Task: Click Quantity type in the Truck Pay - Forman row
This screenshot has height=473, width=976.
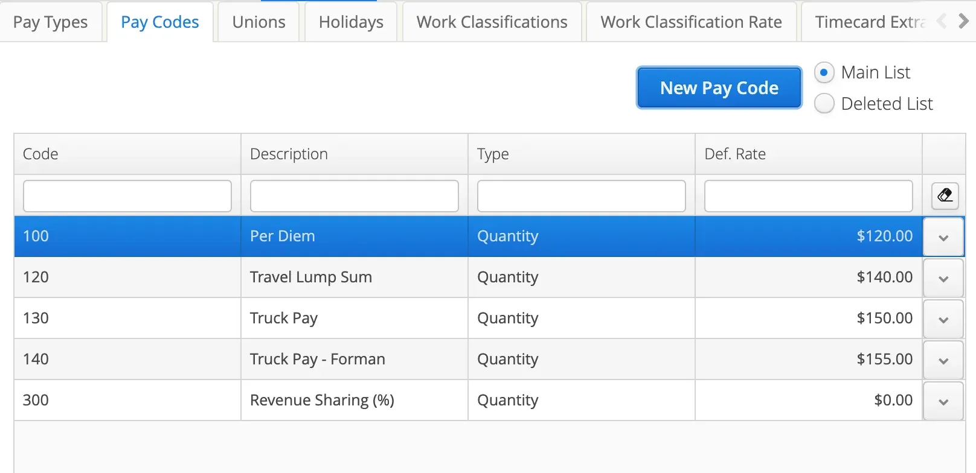Action: tap(582, 360)
